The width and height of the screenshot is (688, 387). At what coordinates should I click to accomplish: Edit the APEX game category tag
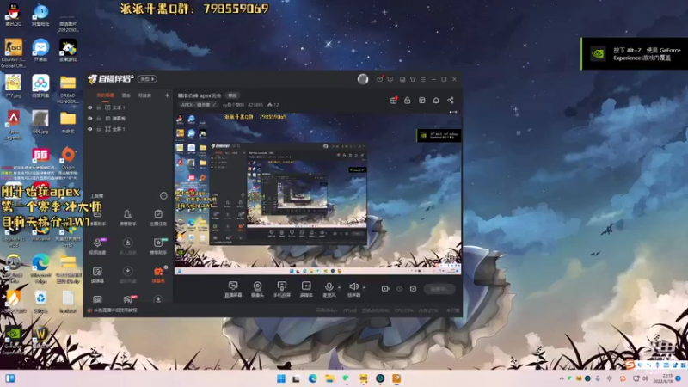pyautogui.click(x=199, y=105)
